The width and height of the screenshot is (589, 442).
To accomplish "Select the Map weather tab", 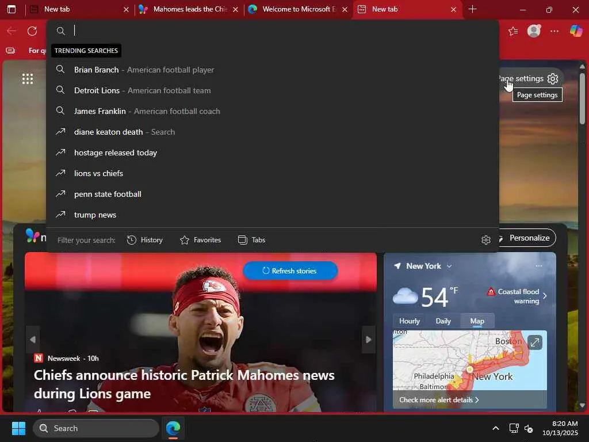I will (x=477, y=321).
